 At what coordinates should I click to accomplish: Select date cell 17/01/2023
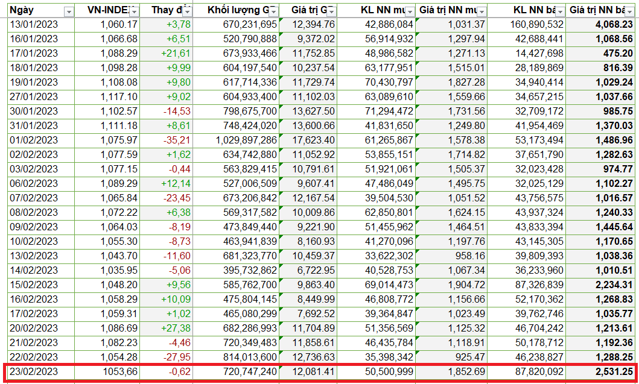click(41, 54)
